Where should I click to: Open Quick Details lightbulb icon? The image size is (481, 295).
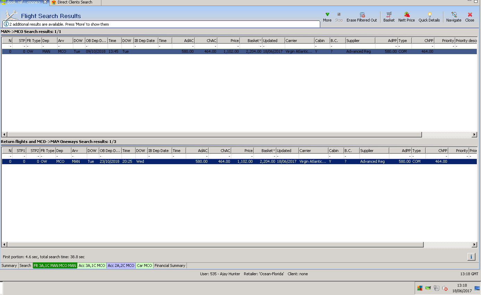pyautogui.click(x=430, y=15)
